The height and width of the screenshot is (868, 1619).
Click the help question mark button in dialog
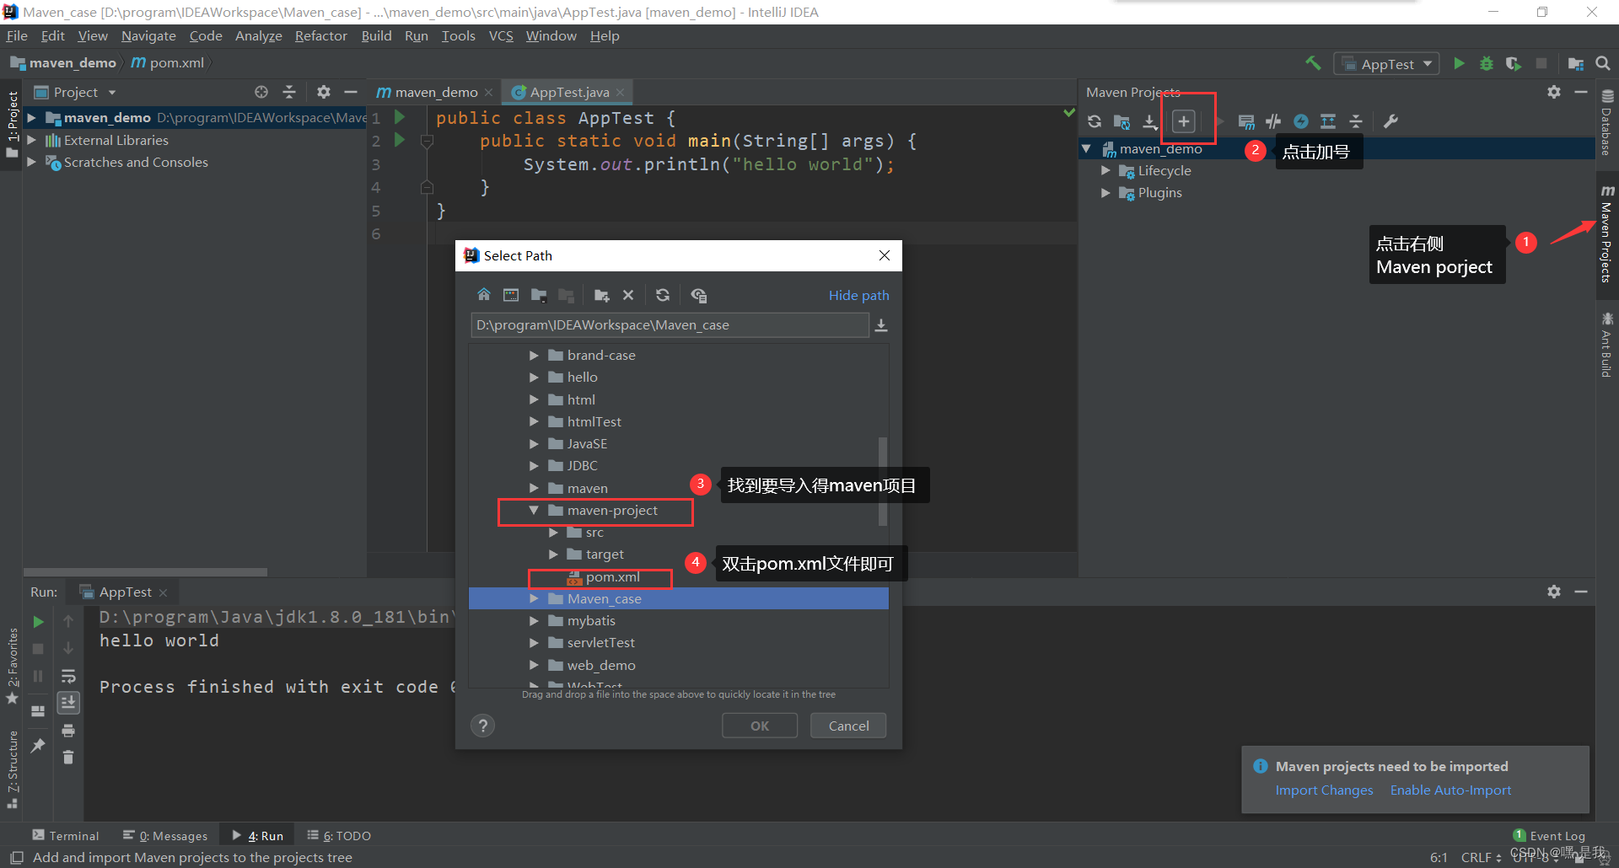coord(483,726)
